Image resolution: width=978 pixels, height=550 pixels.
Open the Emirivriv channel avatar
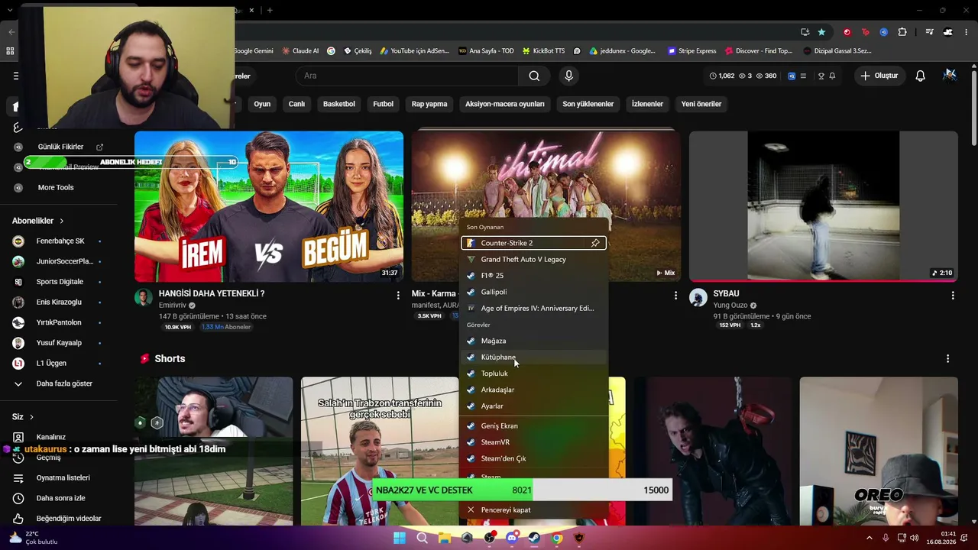pyautogui.click(x=144, y=297)
